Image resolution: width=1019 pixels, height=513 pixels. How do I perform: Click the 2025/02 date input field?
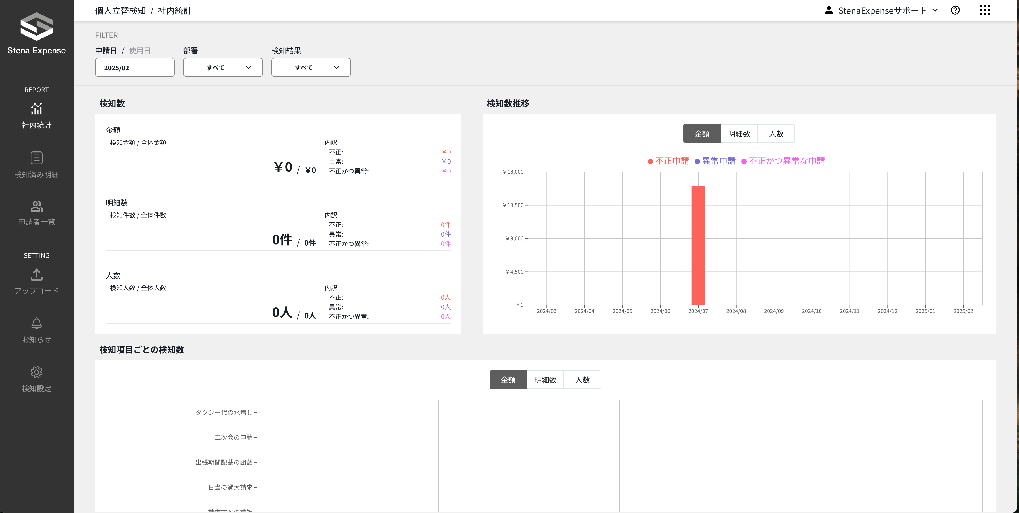click(135, 68)
